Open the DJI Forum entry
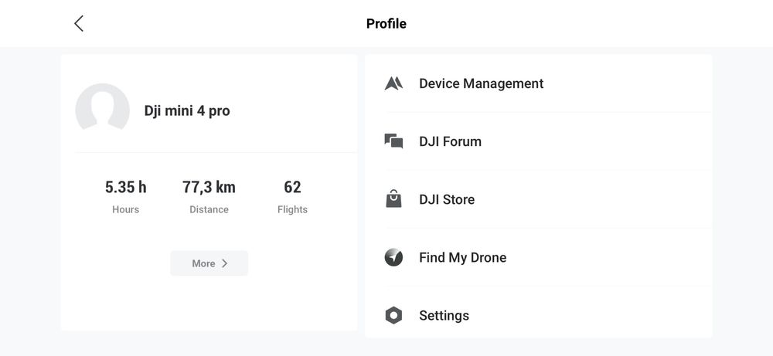Screen dimensions: 773x356 pos(539,141)
